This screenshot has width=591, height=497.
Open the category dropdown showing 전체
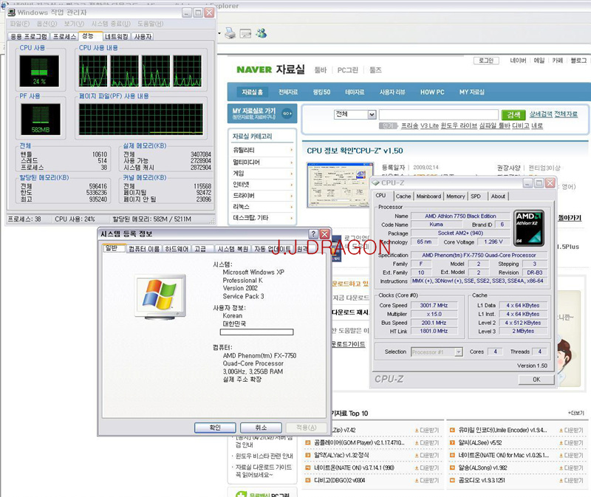(355, 114)
